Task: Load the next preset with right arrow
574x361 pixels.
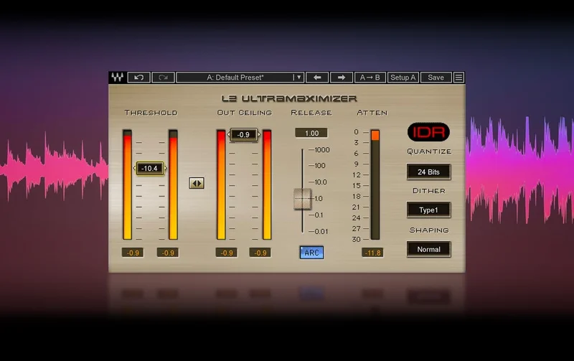Action: click(342, 78)
